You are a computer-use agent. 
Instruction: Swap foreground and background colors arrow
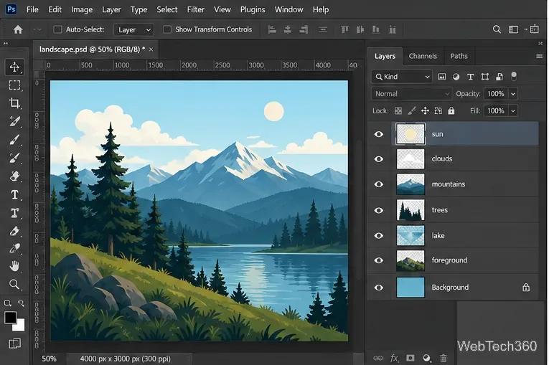pos(21,303)
